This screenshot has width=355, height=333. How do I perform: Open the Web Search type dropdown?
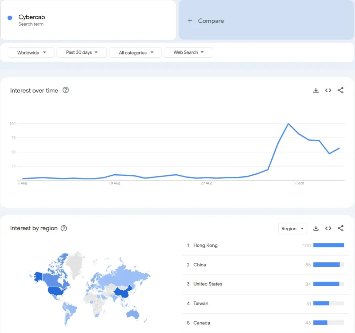(188, 52)
